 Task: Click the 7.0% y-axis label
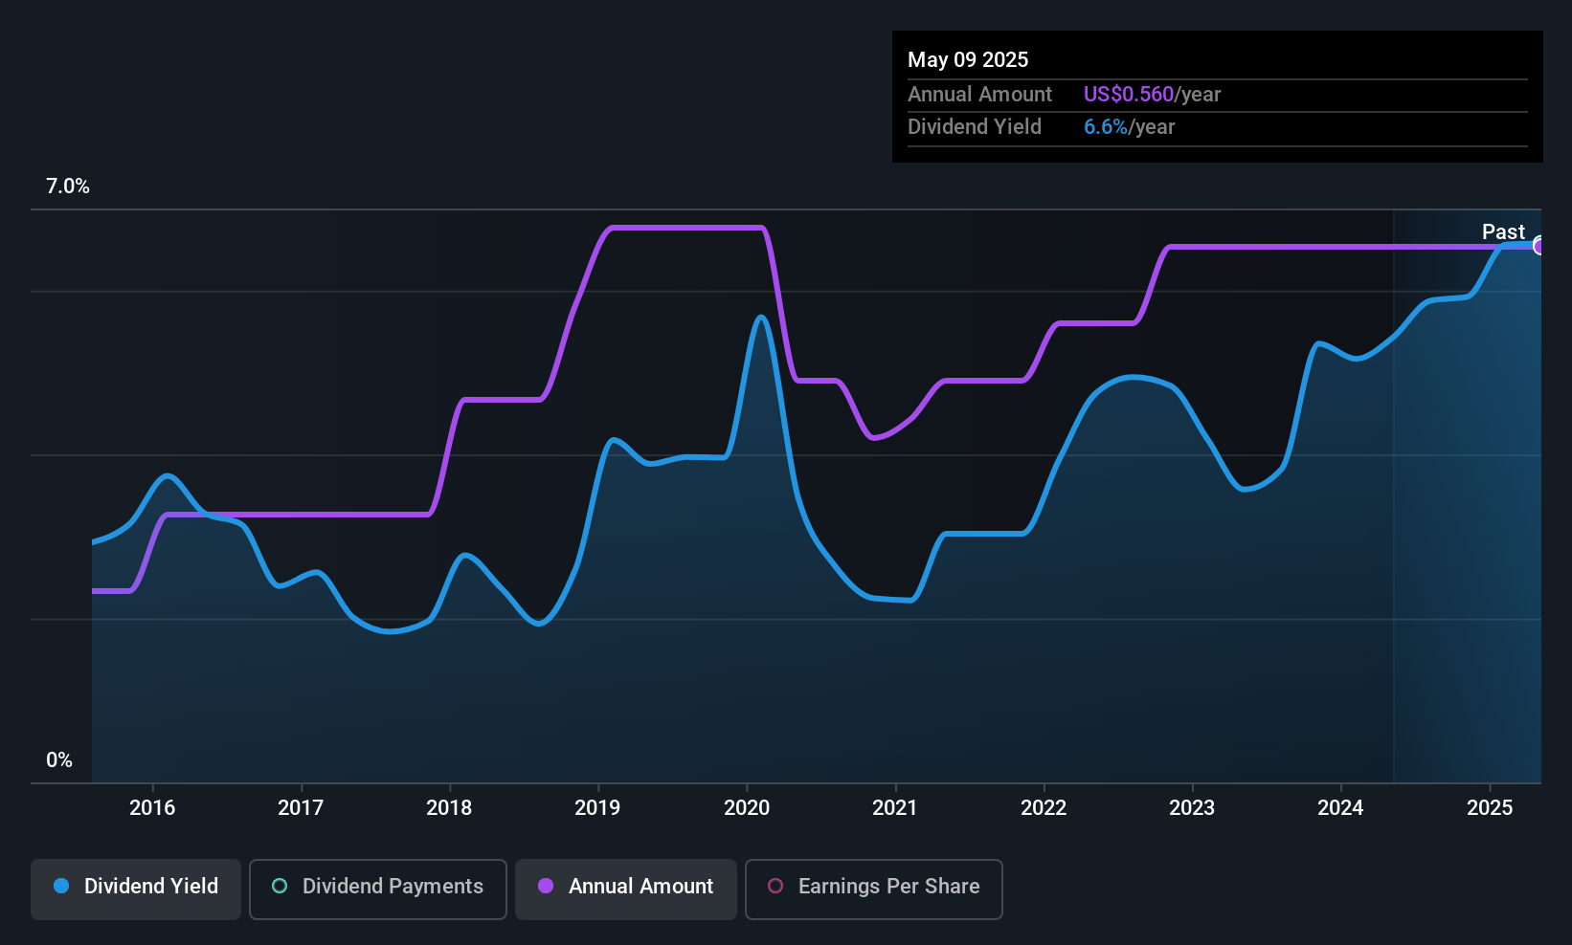click(68, 187)
